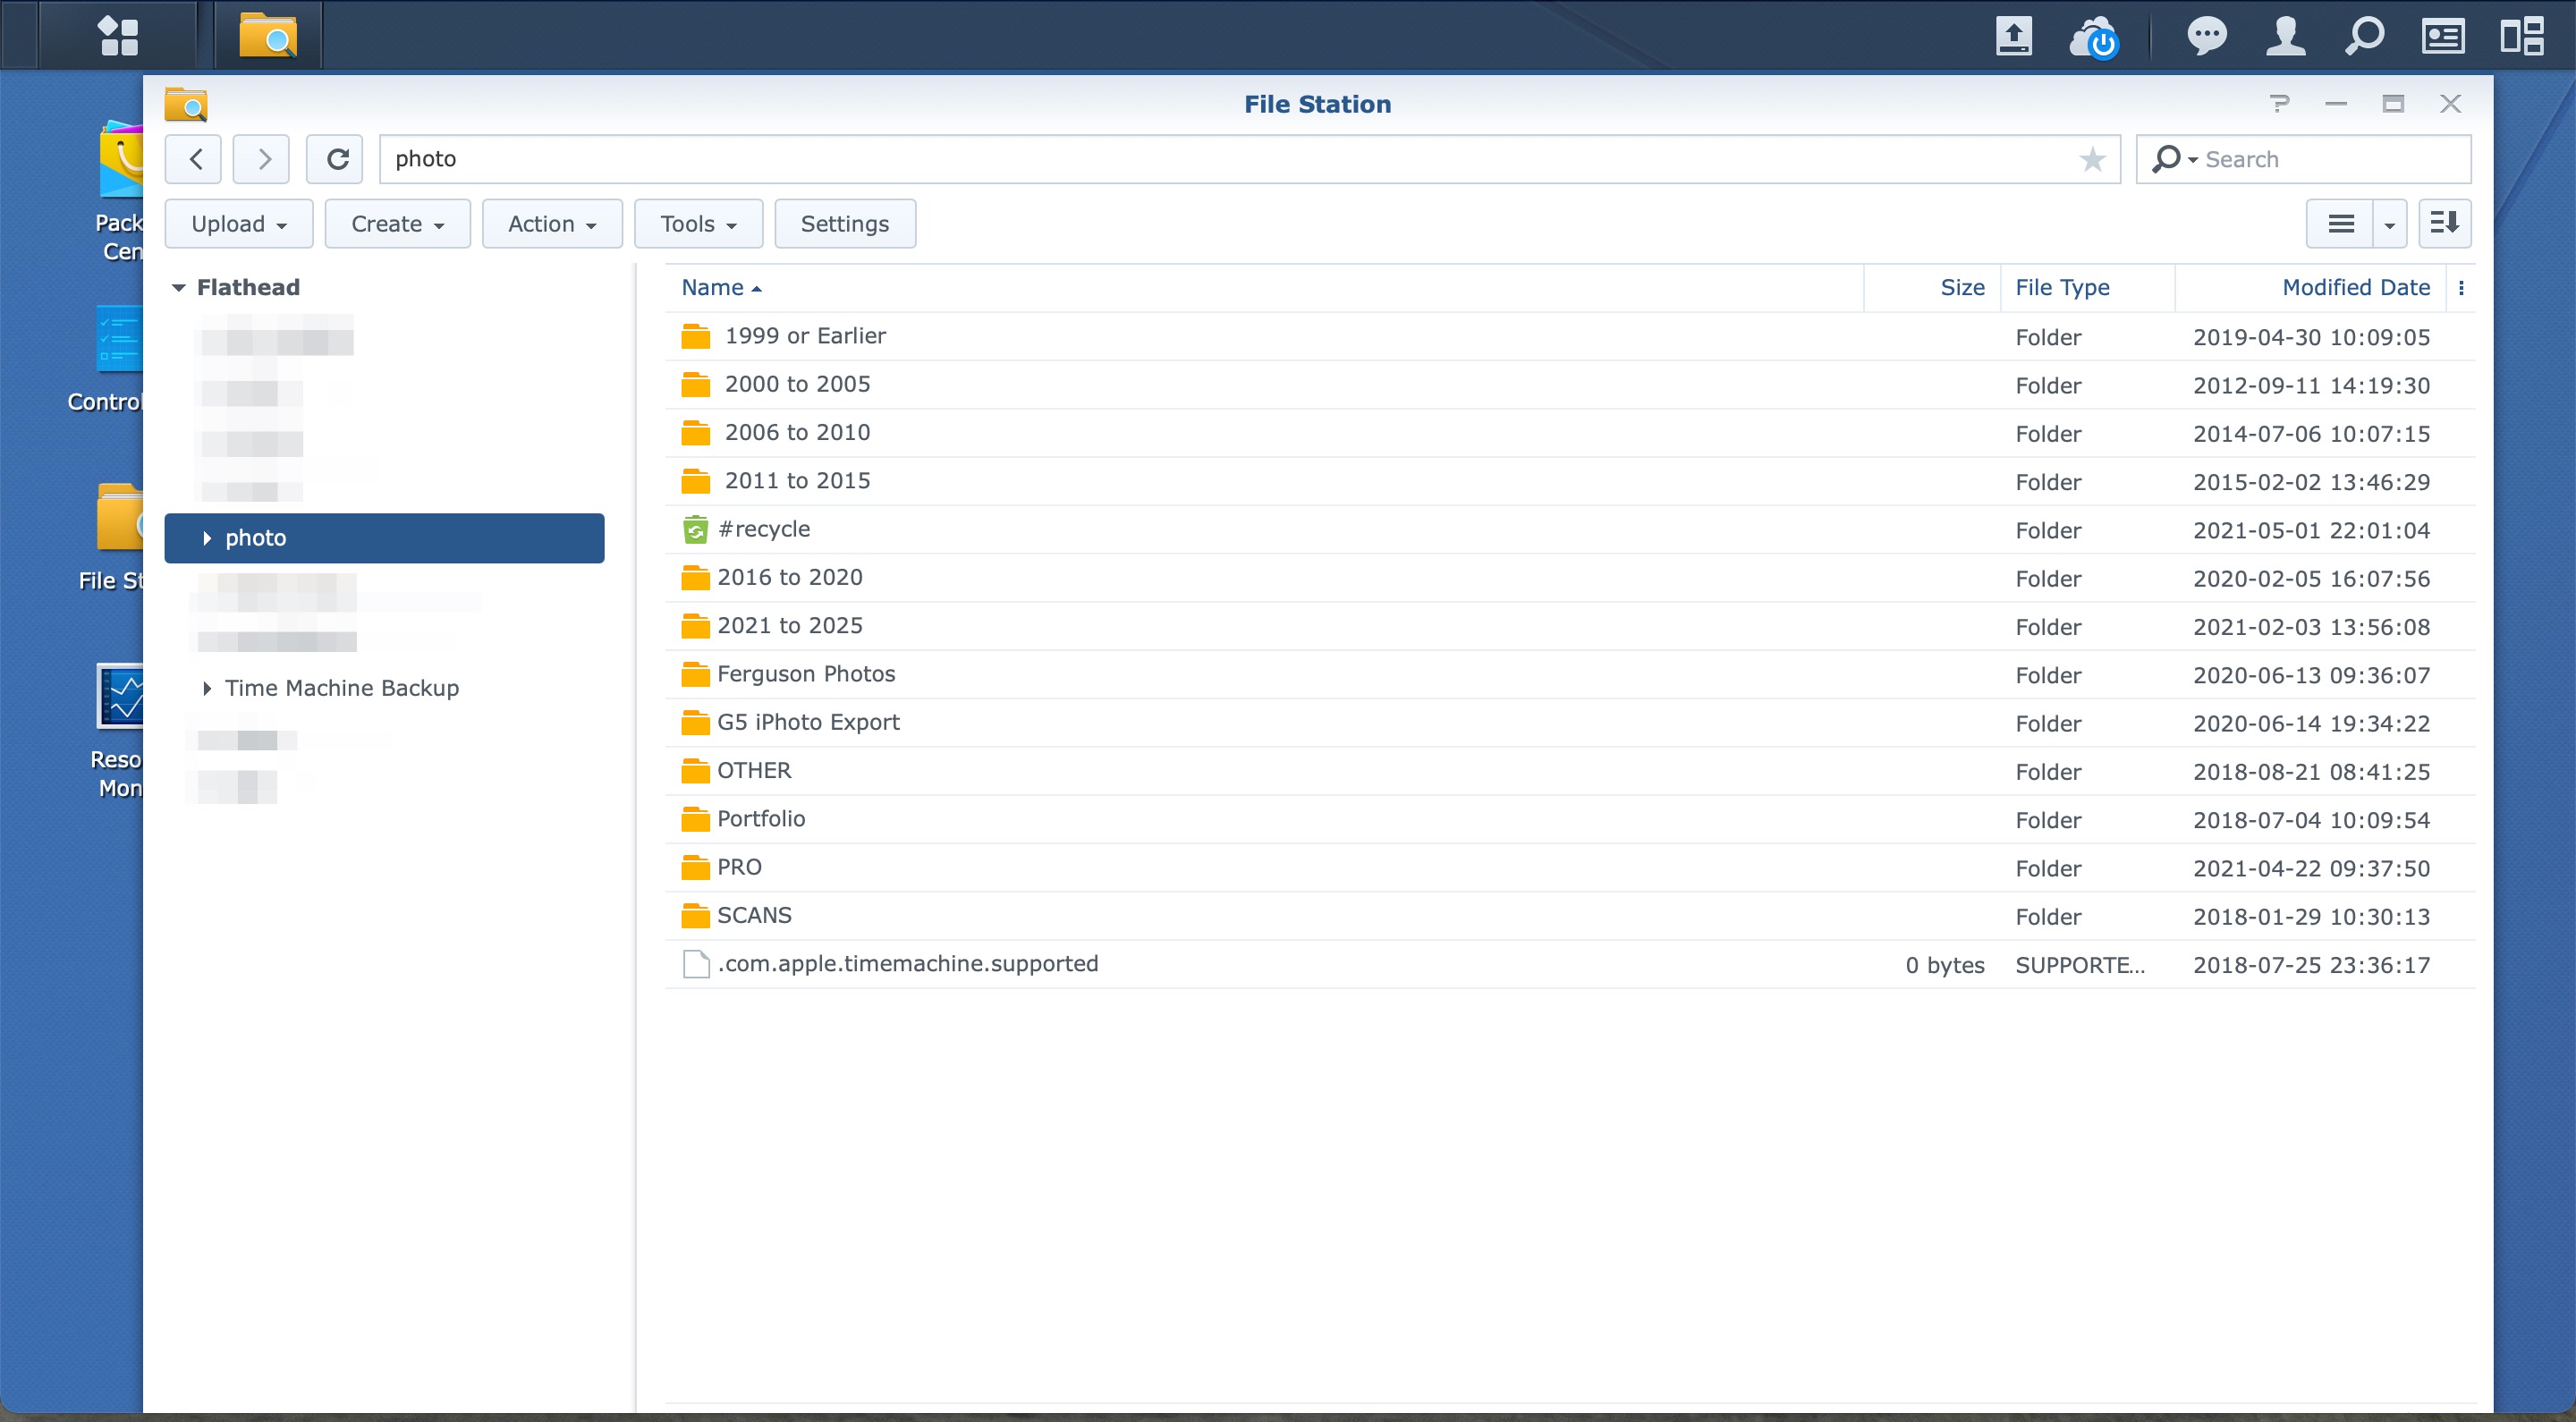Switch to list view mode button

coord(2340,223)
